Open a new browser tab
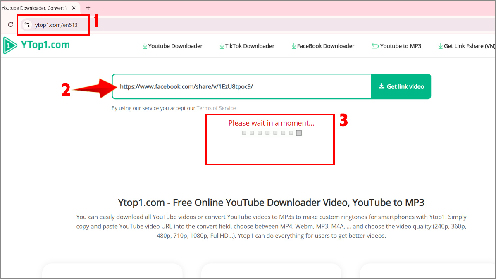 88,7
